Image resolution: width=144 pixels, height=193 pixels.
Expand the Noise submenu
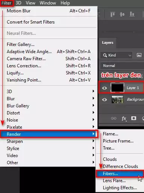tap(49, 120)
